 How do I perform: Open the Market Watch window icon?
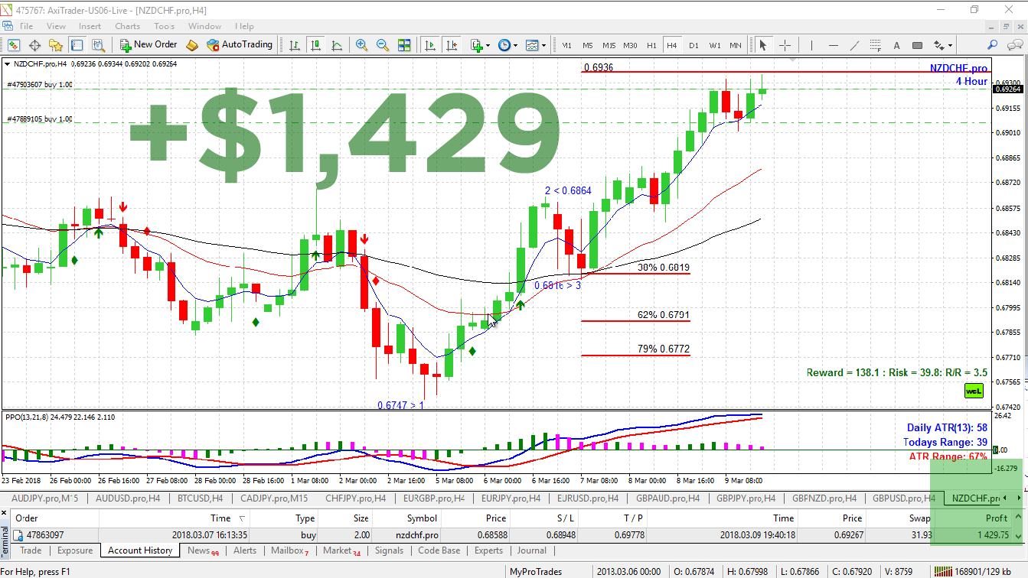point(13,45)
